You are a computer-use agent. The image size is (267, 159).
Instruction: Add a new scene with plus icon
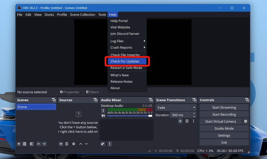click(19, 144)
